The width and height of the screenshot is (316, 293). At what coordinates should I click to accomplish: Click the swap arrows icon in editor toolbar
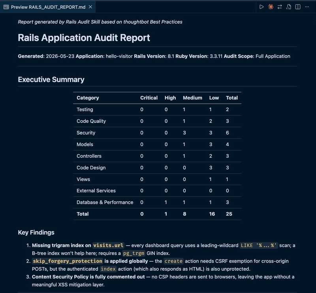[x=280, y=7]
